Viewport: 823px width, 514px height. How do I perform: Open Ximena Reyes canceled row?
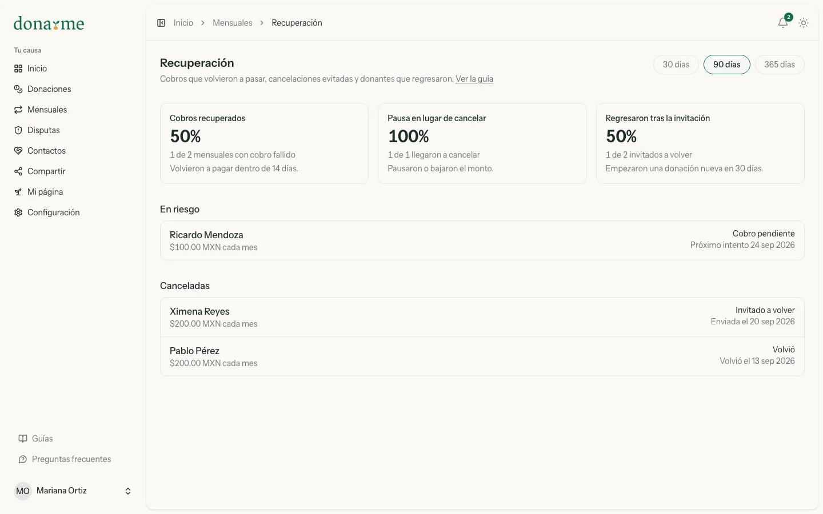pos(482,317)
